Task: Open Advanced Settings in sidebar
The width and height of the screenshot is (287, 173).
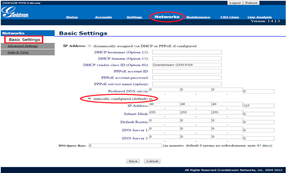Action: 23,46
